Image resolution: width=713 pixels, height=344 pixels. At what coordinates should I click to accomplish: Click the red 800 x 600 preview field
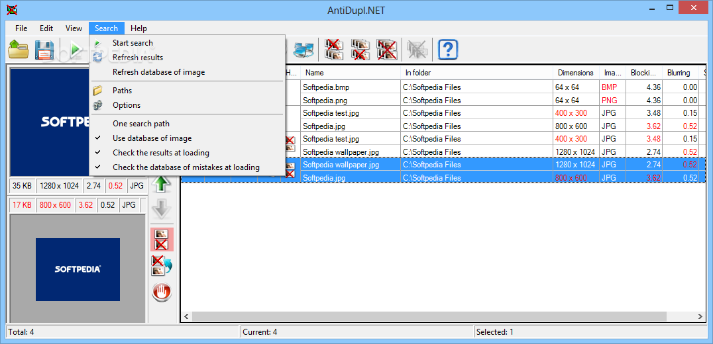(56, 204)
